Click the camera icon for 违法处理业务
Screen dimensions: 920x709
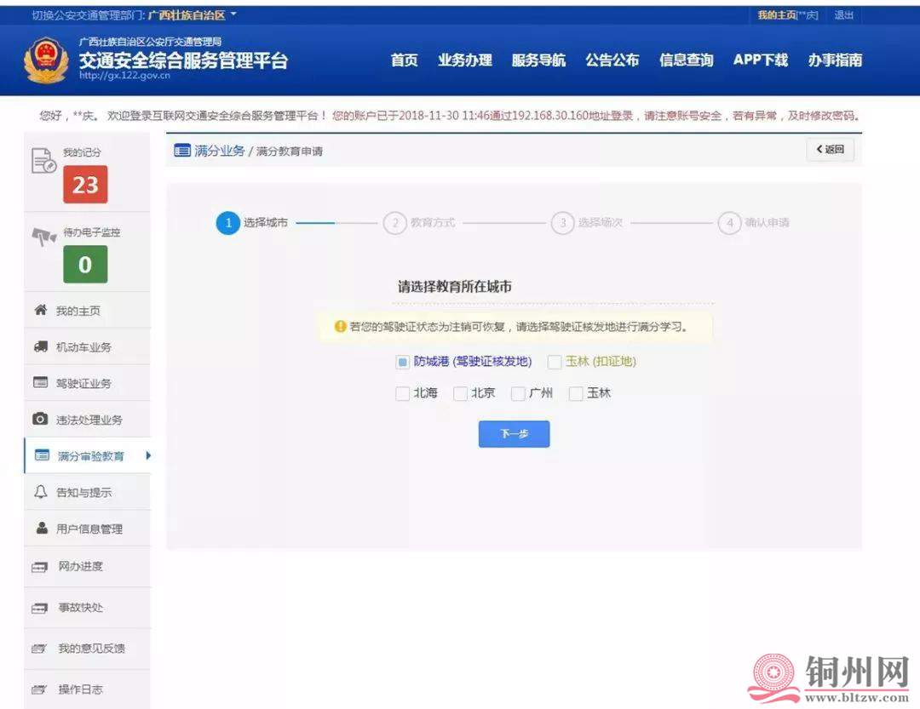tap(40, 419)
